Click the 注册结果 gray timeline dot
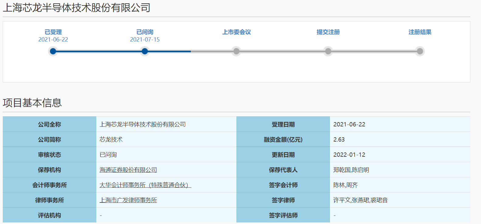Image resolution: width=481 pixels, height=224 pixels. point(420,51)
